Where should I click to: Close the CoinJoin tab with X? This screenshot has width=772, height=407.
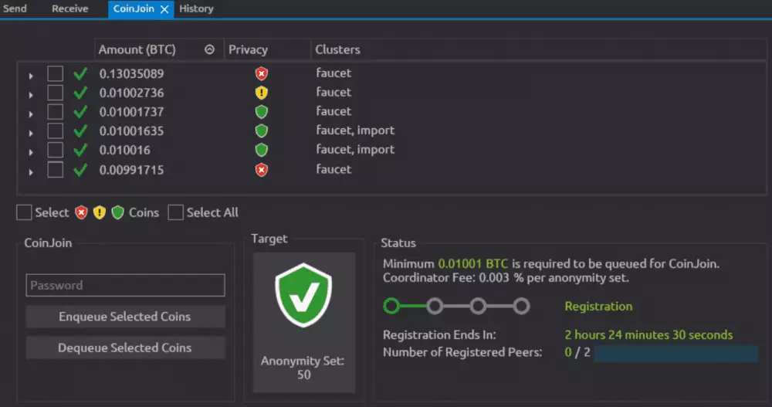(x=164, y=8)
